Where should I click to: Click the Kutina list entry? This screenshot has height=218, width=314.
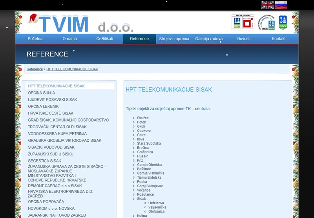(x=142, y=216)
